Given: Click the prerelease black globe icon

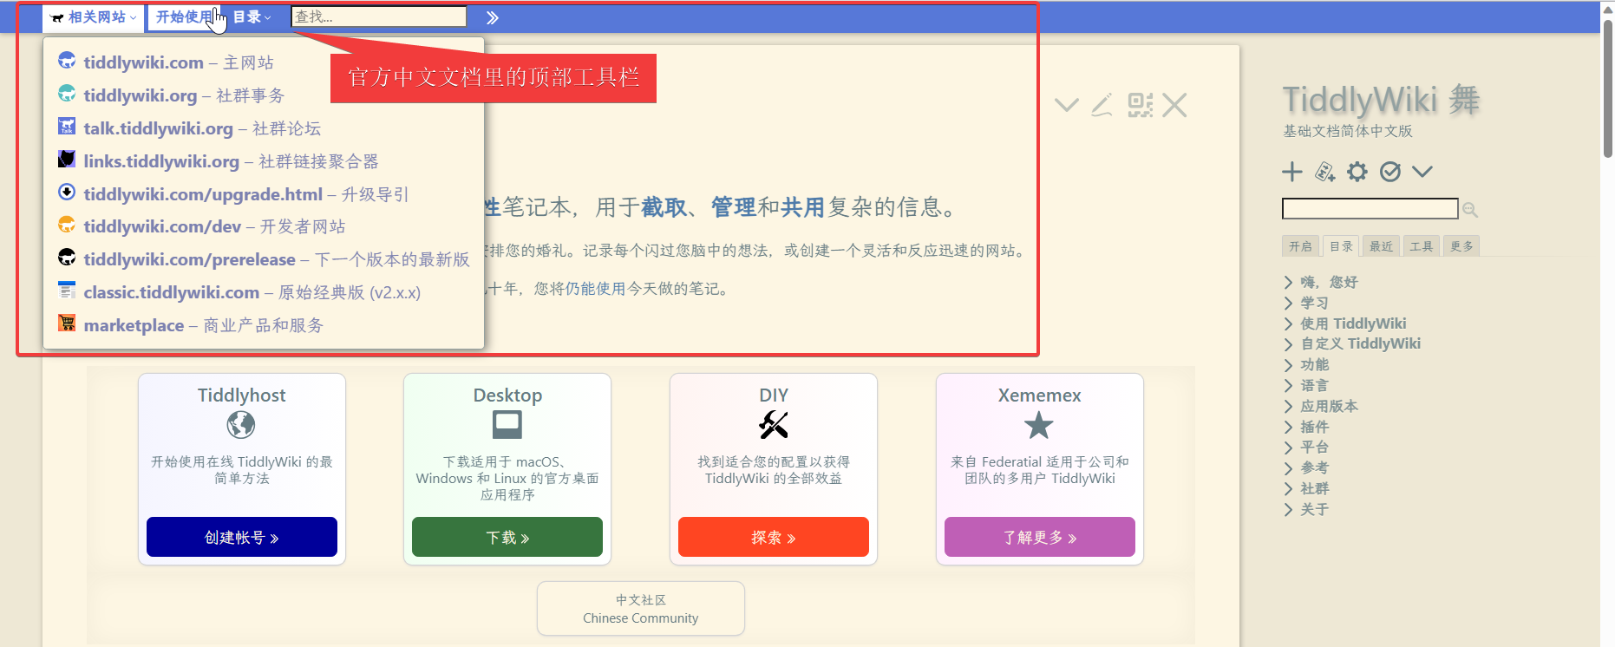Looking at the screenshot, I should [x=67, y=258].
